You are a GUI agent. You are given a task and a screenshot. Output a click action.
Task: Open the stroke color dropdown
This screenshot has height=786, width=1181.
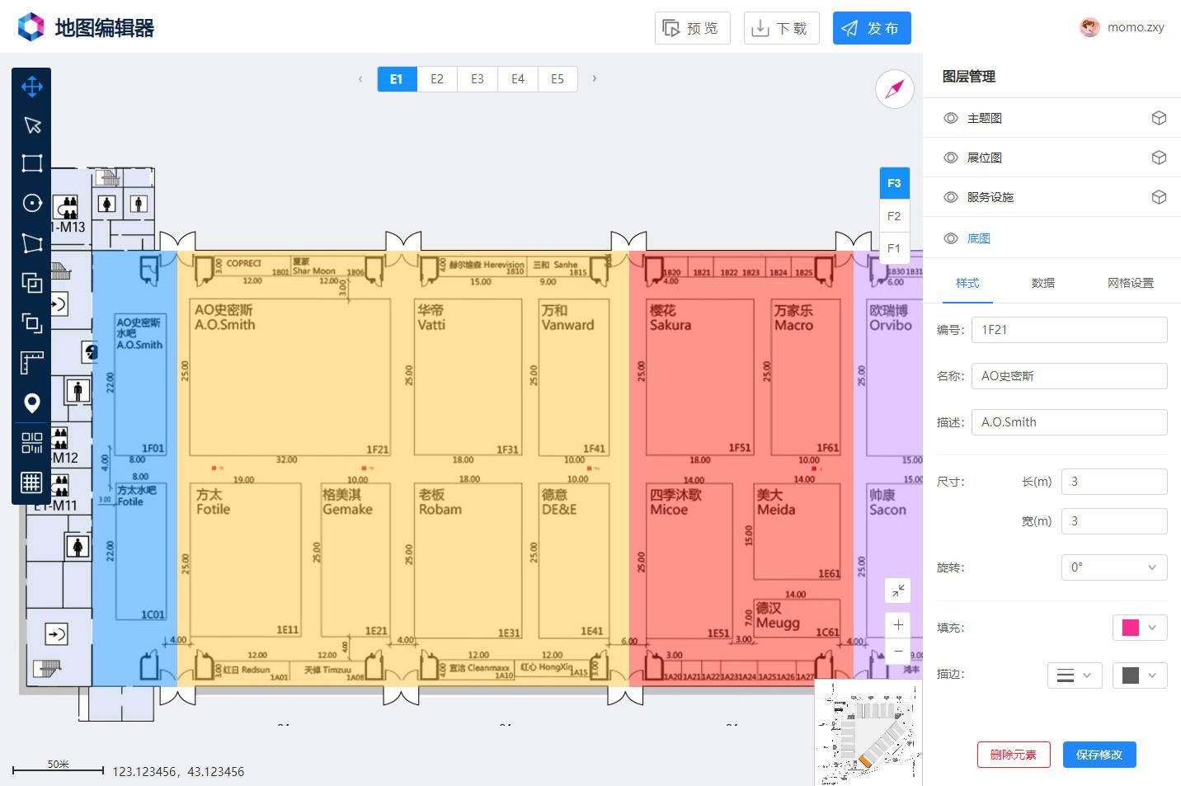[1140, 675]
